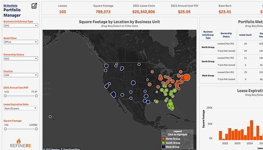
Task: Click the Square Footage slider's right handle
Action: coord(37,129)
